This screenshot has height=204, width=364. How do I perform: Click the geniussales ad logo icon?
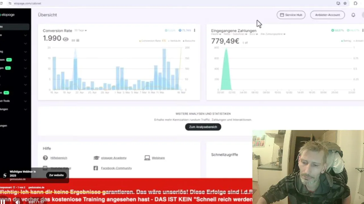[5, 175]
